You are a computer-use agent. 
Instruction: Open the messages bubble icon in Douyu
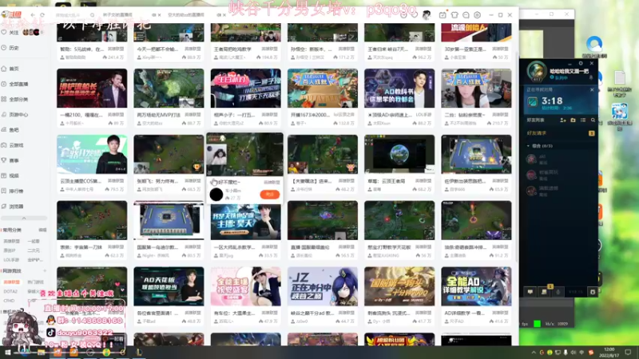[466, 15]
